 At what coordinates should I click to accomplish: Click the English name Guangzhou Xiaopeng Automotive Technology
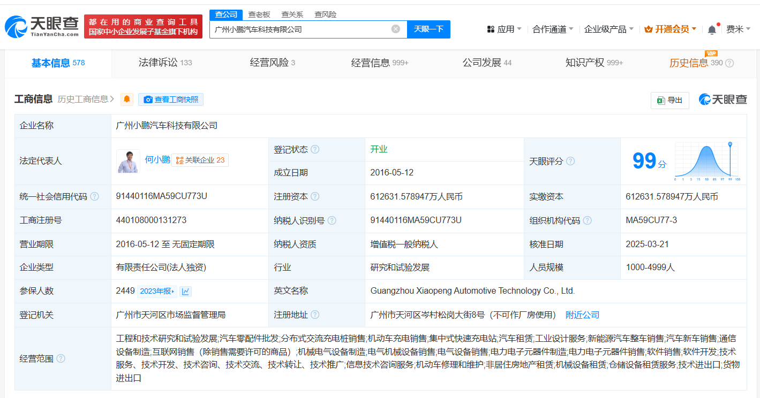[x=472, y=291]
